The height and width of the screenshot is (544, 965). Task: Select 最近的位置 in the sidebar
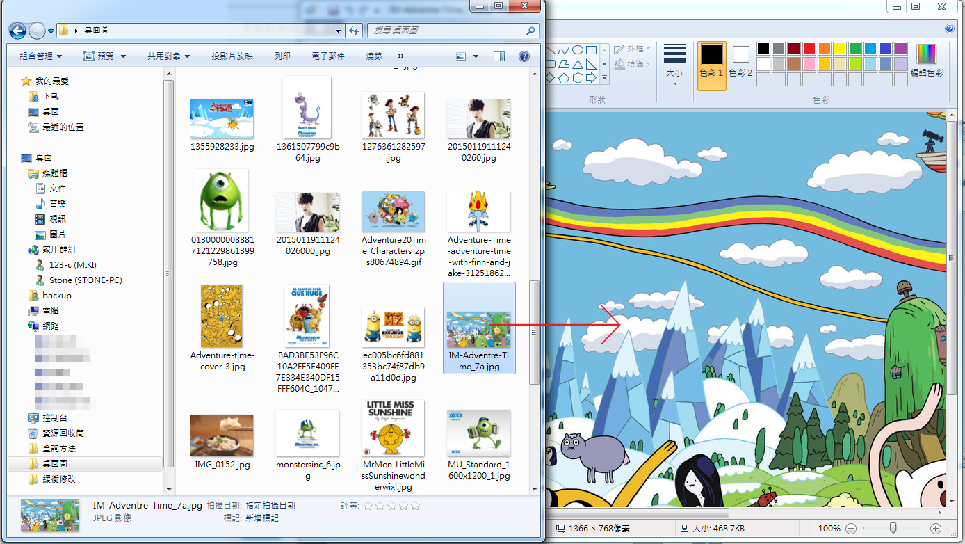pyautogui.click(x=63, y=127)
